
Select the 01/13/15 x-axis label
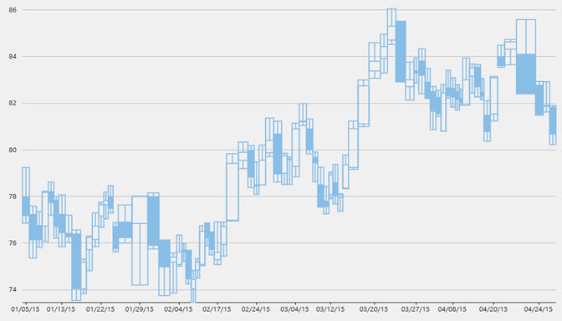click(61, 309)
